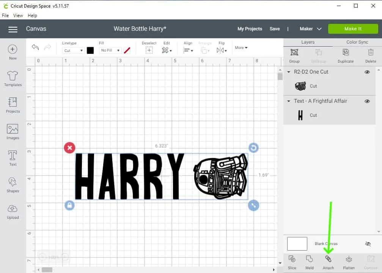382x273 pixels.
Task: Click the Cricut logo in title bar
Action: 5,6
